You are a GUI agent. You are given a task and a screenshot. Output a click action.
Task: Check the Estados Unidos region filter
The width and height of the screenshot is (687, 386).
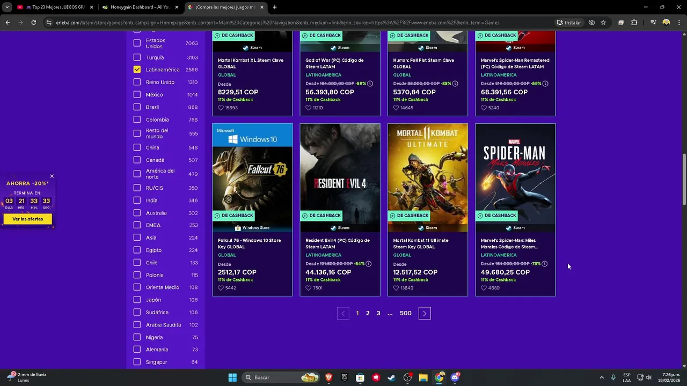tap(137, 43)
